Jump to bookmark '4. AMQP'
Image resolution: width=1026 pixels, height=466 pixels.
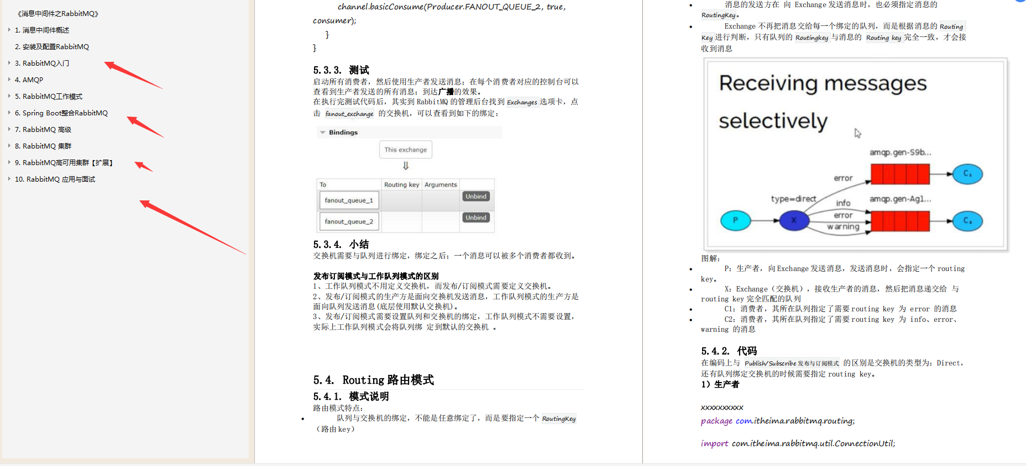29,80
